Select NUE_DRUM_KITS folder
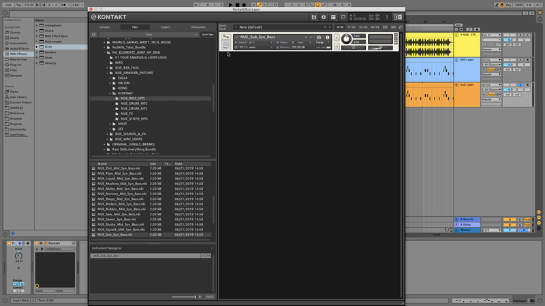 click(134, 109)
